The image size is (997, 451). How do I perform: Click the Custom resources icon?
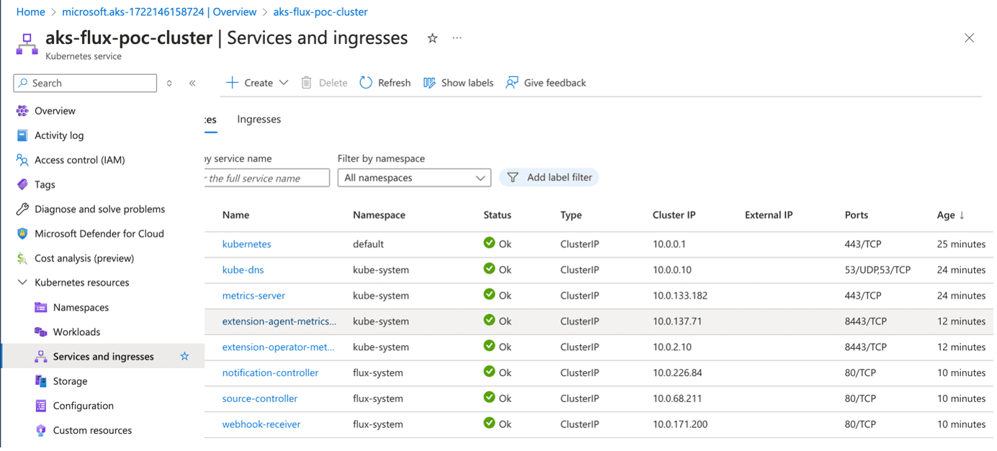pyautogui.click(x=41, y=430)
